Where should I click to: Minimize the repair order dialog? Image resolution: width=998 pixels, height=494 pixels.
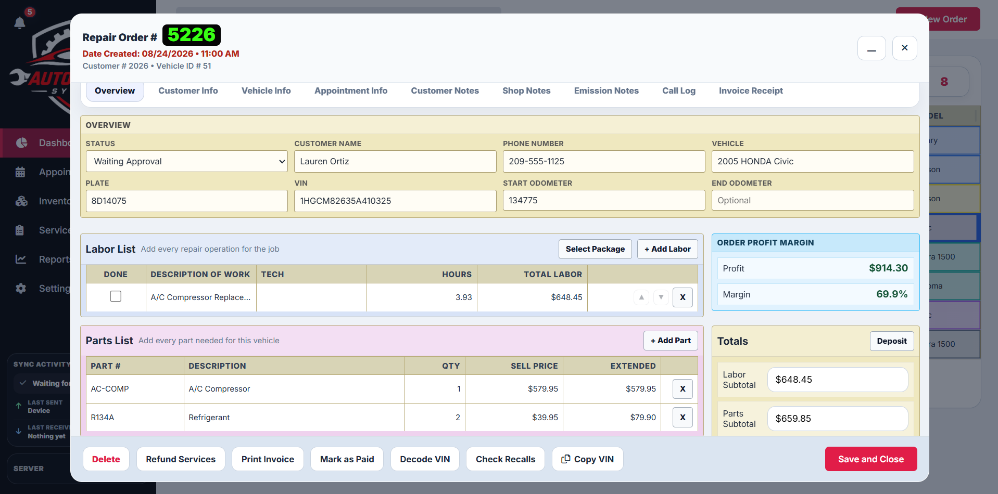pyautogui.click(x=871, y=48)
